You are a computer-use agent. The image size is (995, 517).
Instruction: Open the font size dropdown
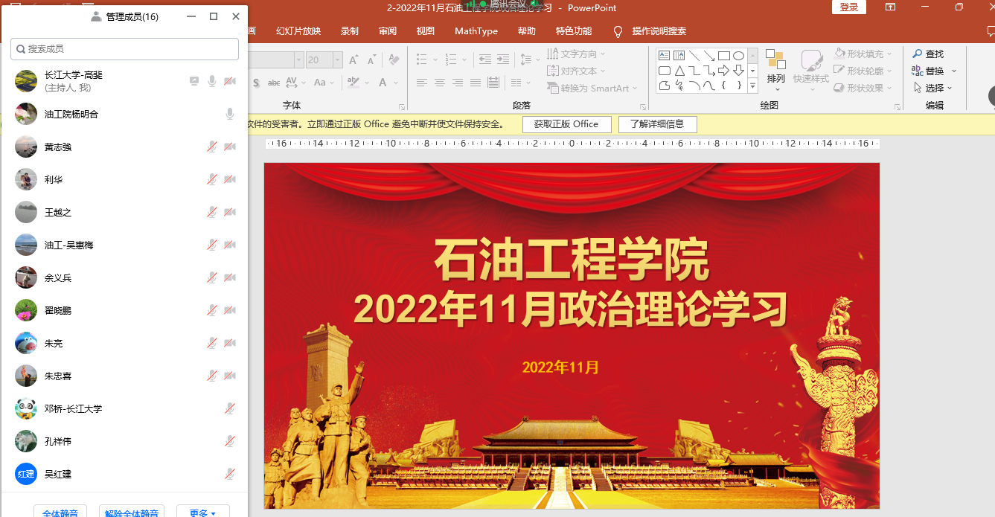coord(338,60)
